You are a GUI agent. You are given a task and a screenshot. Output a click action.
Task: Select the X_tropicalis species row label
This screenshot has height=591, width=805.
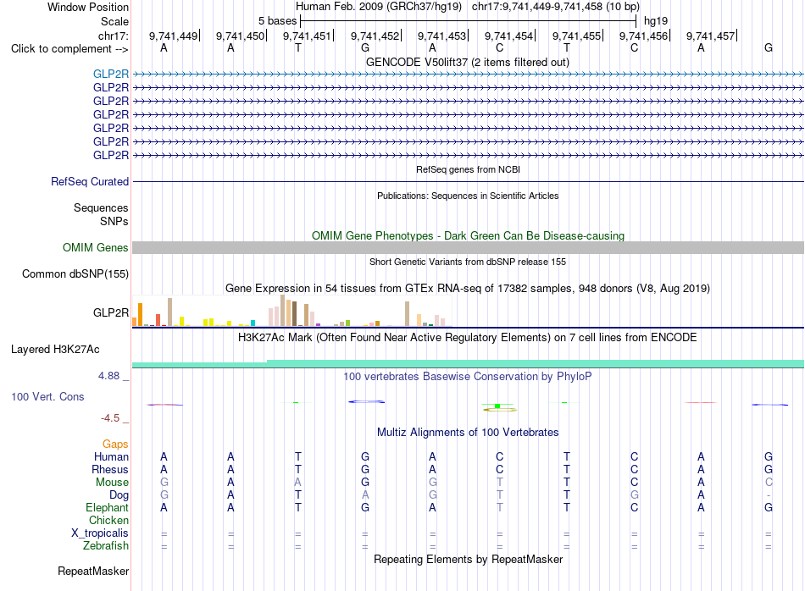pyautogui.click(x=100, y=533)
